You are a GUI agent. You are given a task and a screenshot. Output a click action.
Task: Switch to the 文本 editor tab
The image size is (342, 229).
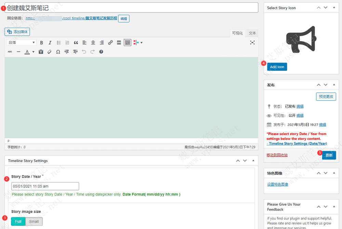pos(252,33)
